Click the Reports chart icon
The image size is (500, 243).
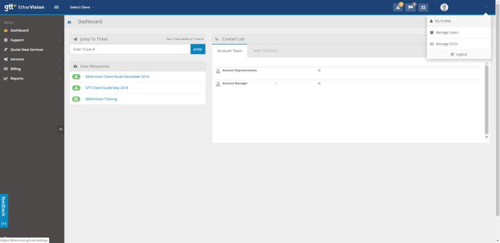coord(5,78)
